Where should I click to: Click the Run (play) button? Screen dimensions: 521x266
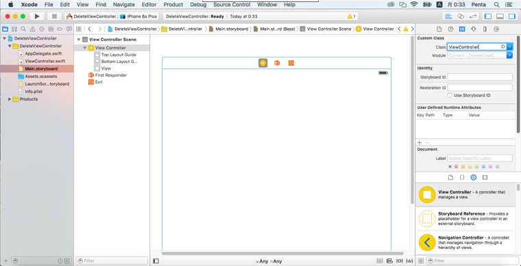37,16
